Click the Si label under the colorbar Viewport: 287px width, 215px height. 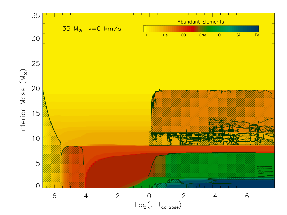point(238,35)
